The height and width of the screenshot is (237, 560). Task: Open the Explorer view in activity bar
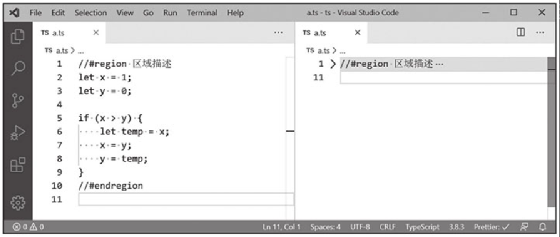(x=18, y=37)
